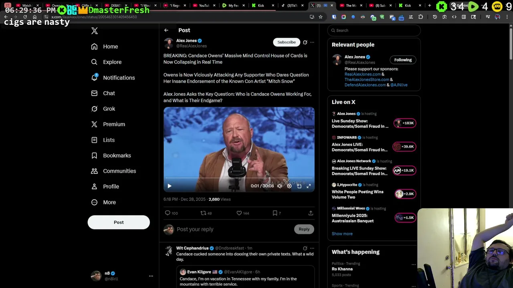Click the search box on X
The image size is (513, 288).
[374, 30]
